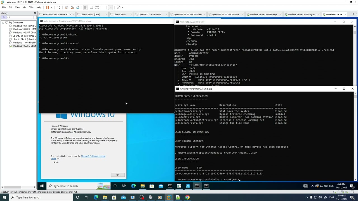Revert VM to previous snapshot
Screen dimensions: 358x201
click(x=72, y=8)
